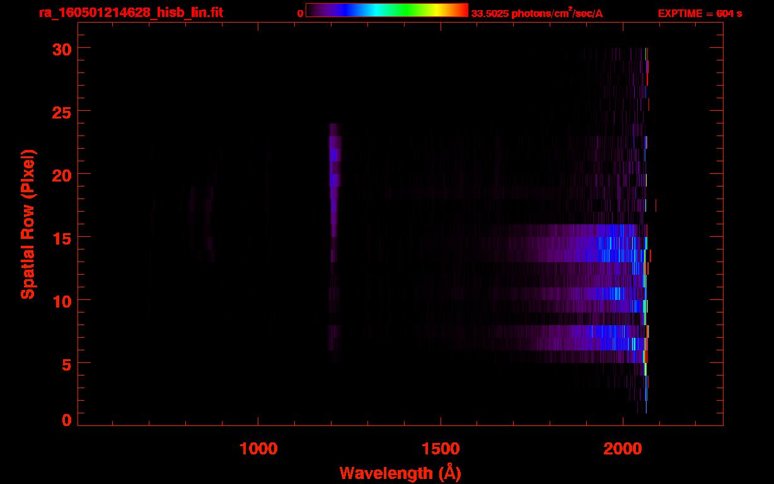Click the 33.5025 photons/cm²/sec/A label
This screenshot has height=484, width=774.
[537, 13]
